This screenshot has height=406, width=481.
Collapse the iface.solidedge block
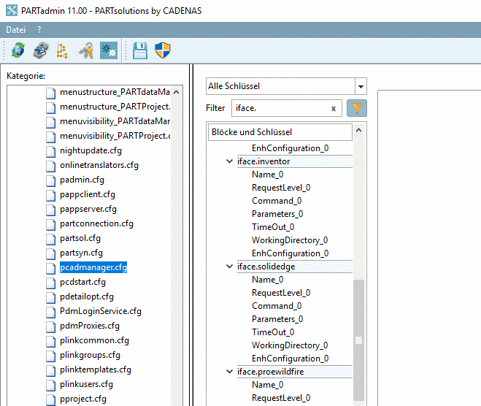pyautogui.click(x=229, y=267)
